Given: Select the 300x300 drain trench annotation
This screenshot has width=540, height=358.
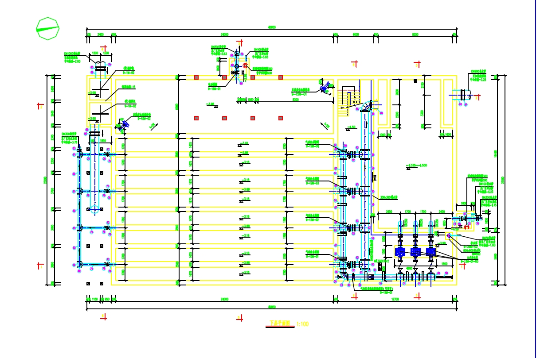Looking at the screenshot, I should (388, 197).
